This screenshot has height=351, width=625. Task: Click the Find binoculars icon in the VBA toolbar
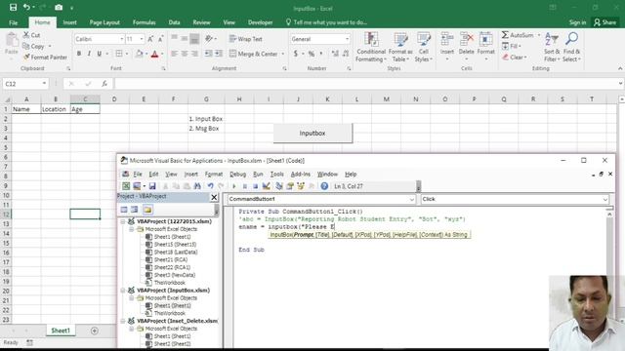(197, 186)
